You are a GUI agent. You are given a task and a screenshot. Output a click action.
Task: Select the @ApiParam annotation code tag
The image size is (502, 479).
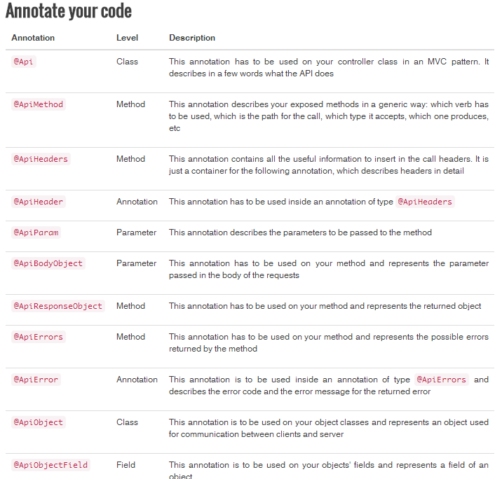36,232
